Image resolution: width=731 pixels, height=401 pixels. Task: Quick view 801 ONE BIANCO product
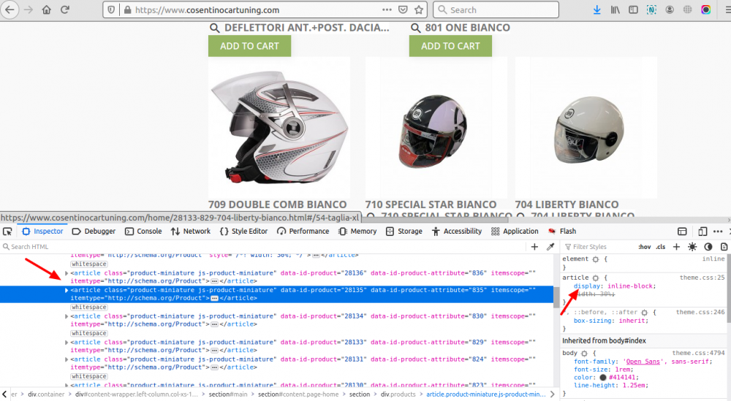461,28
